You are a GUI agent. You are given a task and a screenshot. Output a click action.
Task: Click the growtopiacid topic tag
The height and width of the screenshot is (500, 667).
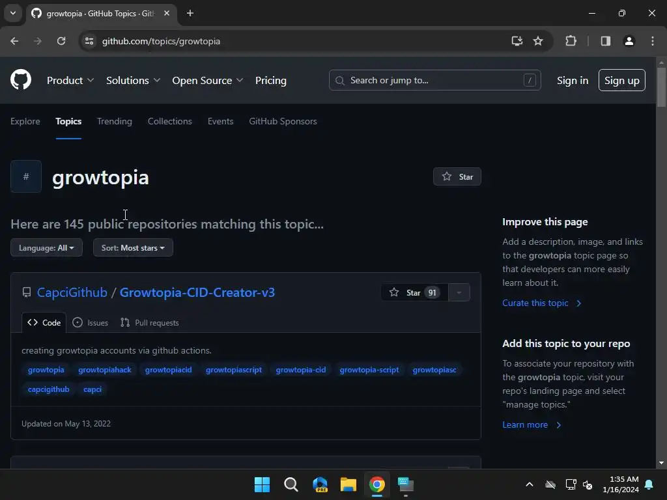pyautogui.click(x=169, y=370)
